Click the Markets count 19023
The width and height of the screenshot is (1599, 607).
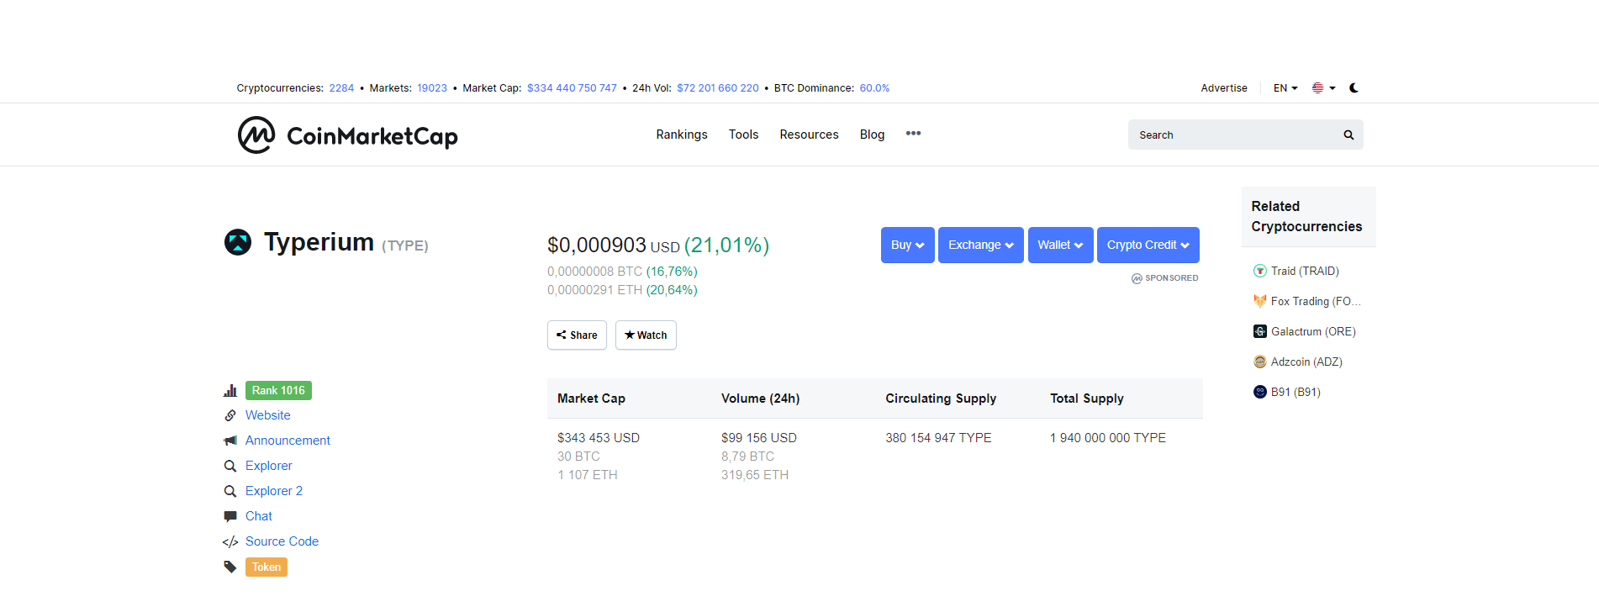pos(432,87)
